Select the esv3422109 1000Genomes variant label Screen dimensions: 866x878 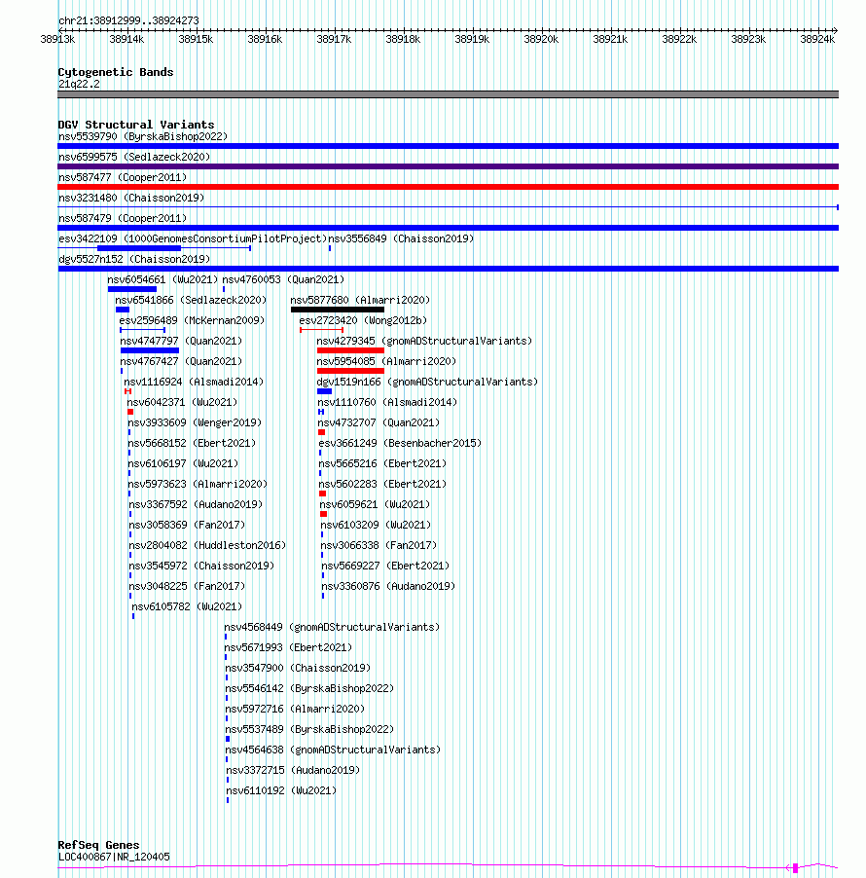tap(193, 238)
